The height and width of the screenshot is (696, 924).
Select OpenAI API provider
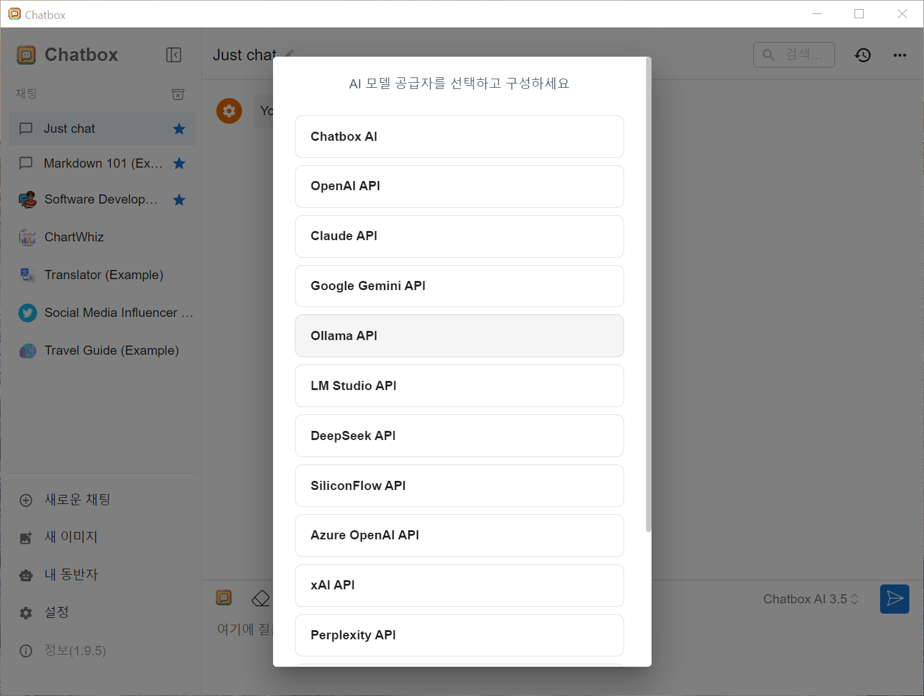pos(460,186)
